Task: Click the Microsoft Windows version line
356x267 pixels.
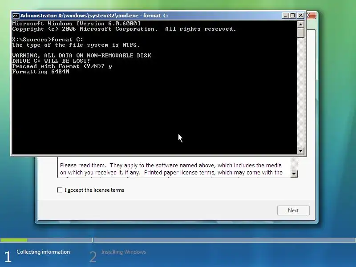Action: 77,24
